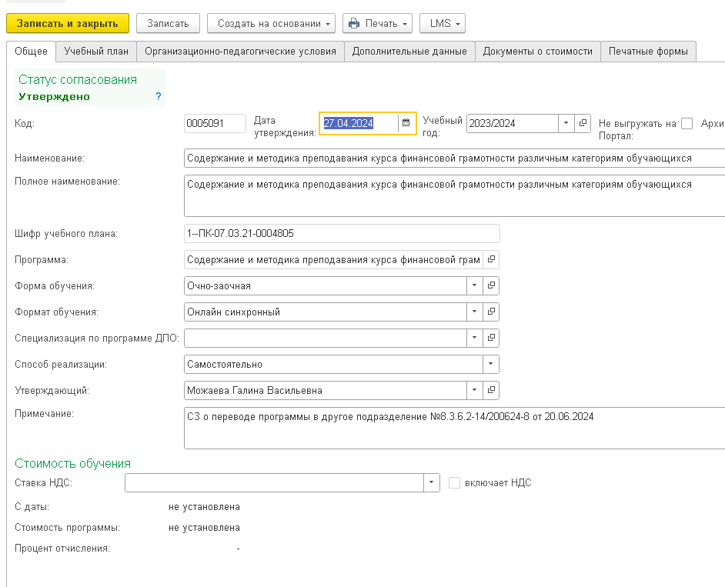
Task: Click the Ставка НДС input field
Action: point(274,482)
